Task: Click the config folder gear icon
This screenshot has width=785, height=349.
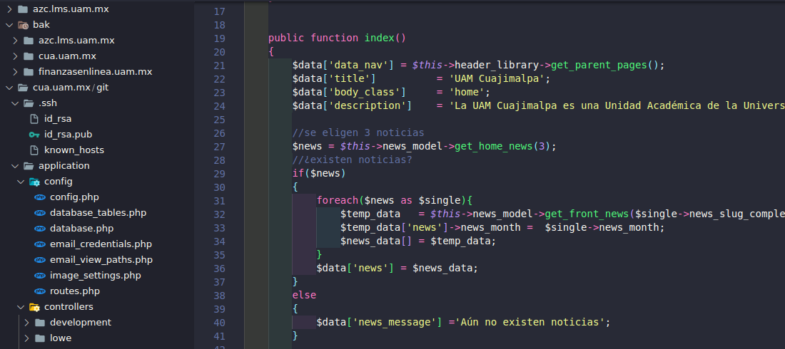Action: click(x=34, y=182)
